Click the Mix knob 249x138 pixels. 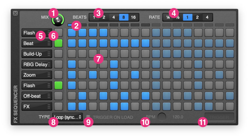click(x=58, y=20)
